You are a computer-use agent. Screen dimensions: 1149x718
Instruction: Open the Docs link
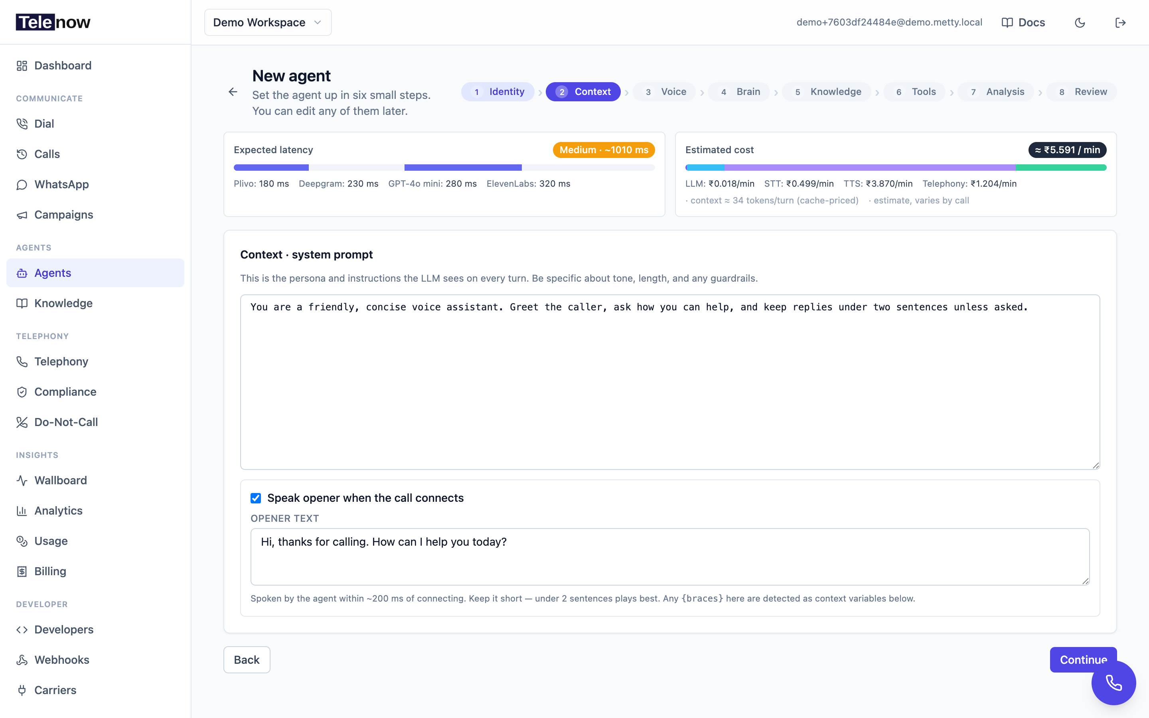1023,23
